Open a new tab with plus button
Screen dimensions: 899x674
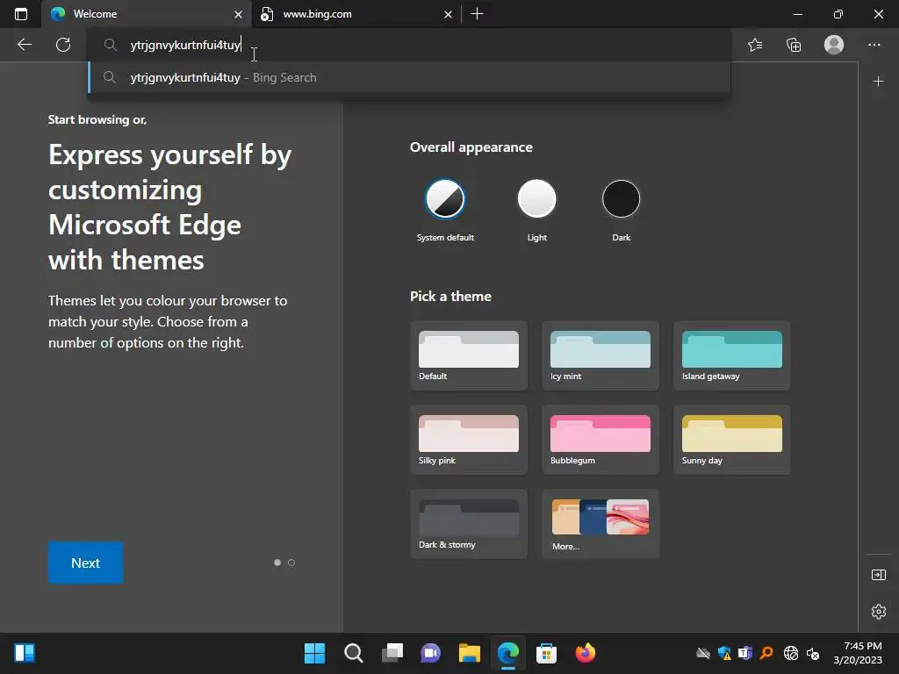click(x=477, y=14)
